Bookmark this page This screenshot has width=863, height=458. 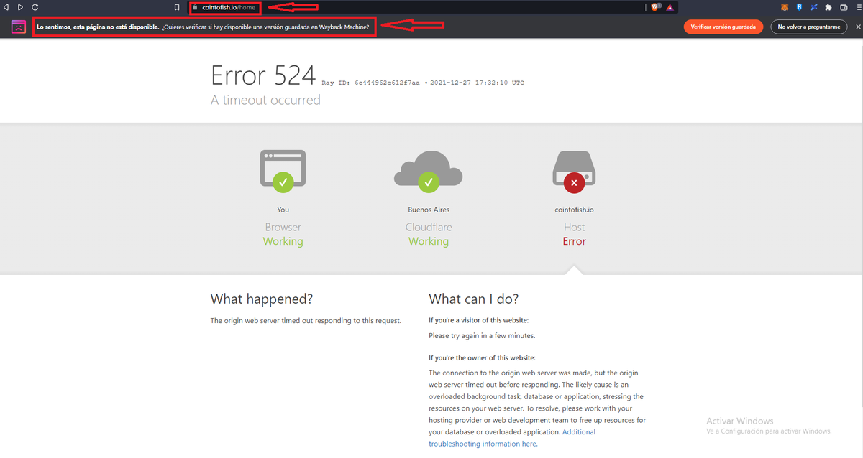177,7
